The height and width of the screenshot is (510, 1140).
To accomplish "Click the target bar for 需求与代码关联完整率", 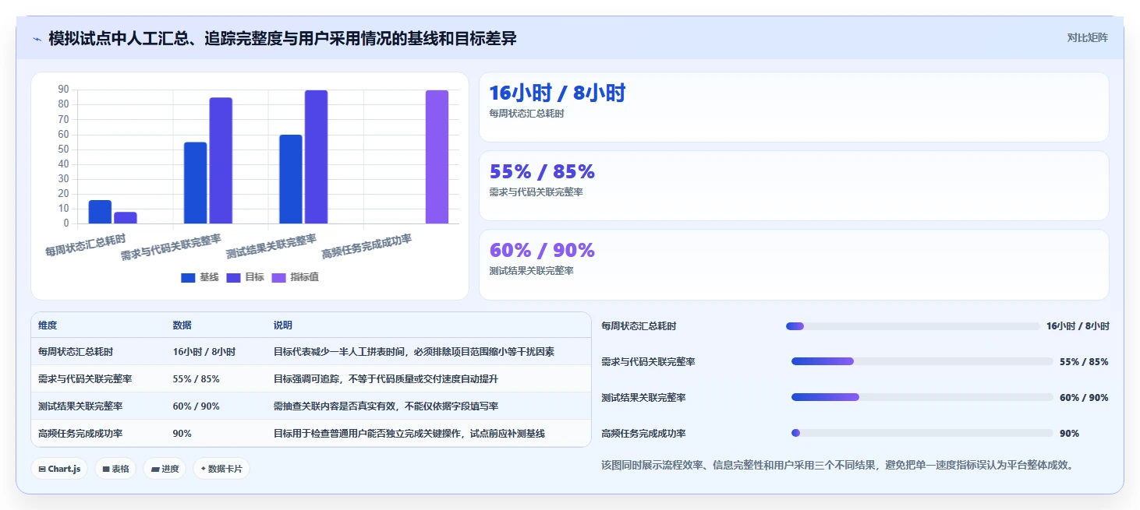I will pyautogui.click(x=221, y=160).
